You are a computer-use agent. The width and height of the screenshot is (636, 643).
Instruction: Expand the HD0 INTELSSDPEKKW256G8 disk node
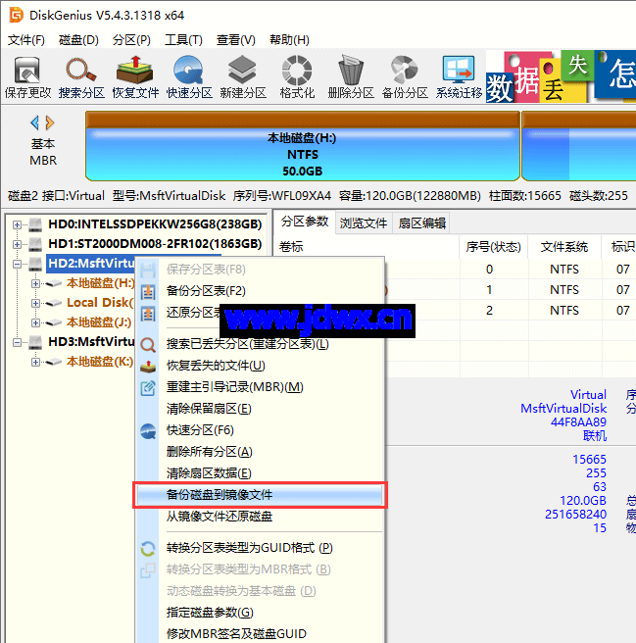pyautogui.click(x=17, y=224)
